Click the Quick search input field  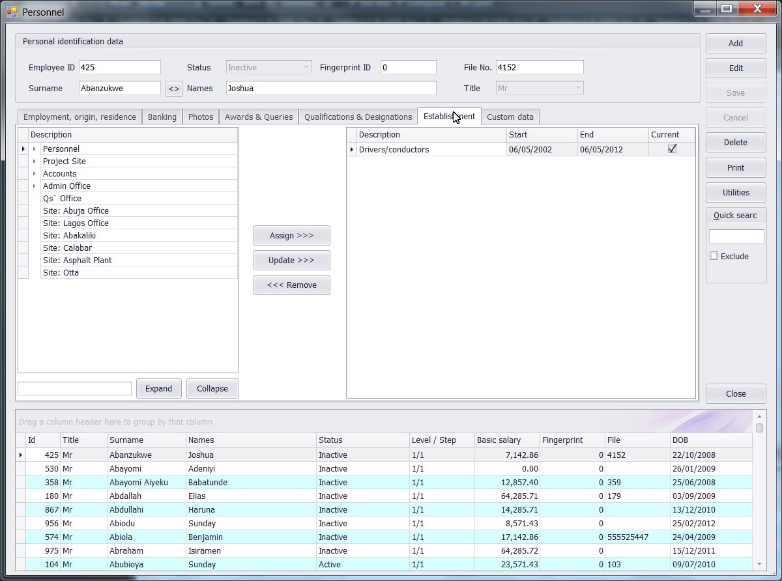point(736,236)
